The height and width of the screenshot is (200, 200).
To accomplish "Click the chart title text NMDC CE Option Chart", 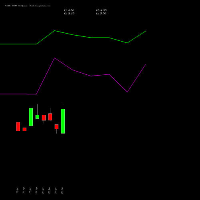I will [x=28, y=6].
